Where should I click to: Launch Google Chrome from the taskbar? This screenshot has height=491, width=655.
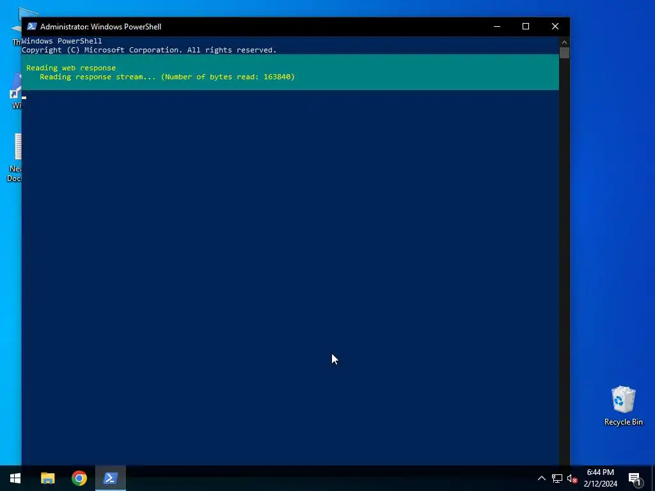[x=79, y=478]
